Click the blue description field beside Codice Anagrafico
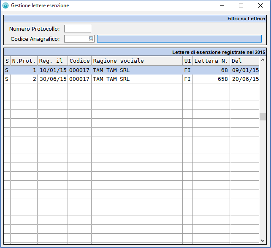The height and width of the screenshot is (248, 271). (179, 39)
